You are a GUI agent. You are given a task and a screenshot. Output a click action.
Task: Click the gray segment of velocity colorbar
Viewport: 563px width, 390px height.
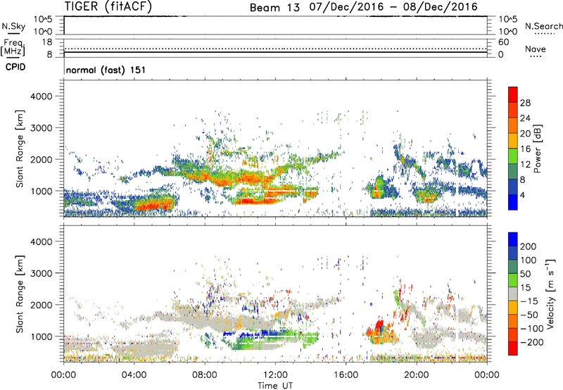tap(513, 294)
